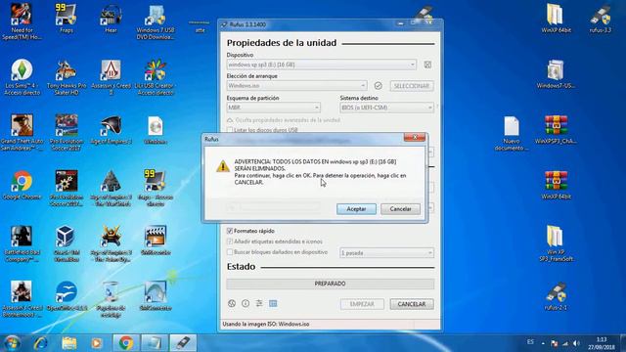This screenshot has height=352, width=626.
Task: Click 'Usando la imagen ISO: Windows.iso' status text
Action: click(266, 324)
